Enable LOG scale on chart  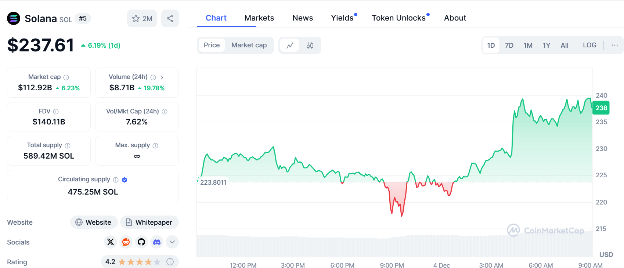tap(589, 45)
